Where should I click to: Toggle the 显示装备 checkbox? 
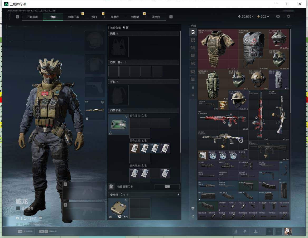[x=18, y=208]
